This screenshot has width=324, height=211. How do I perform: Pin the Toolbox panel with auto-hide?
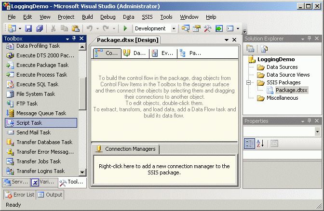pyautogui.click(x=74, y=39)
